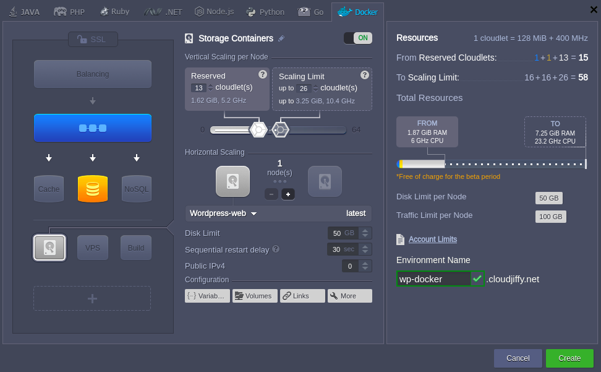Toggle the SSL option

tap(92, 39)
